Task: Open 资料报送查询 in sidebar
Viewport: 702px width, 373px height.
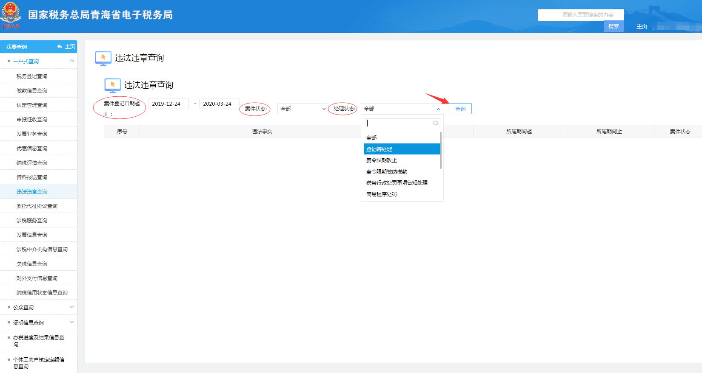Action: click(x=32, y=177)
